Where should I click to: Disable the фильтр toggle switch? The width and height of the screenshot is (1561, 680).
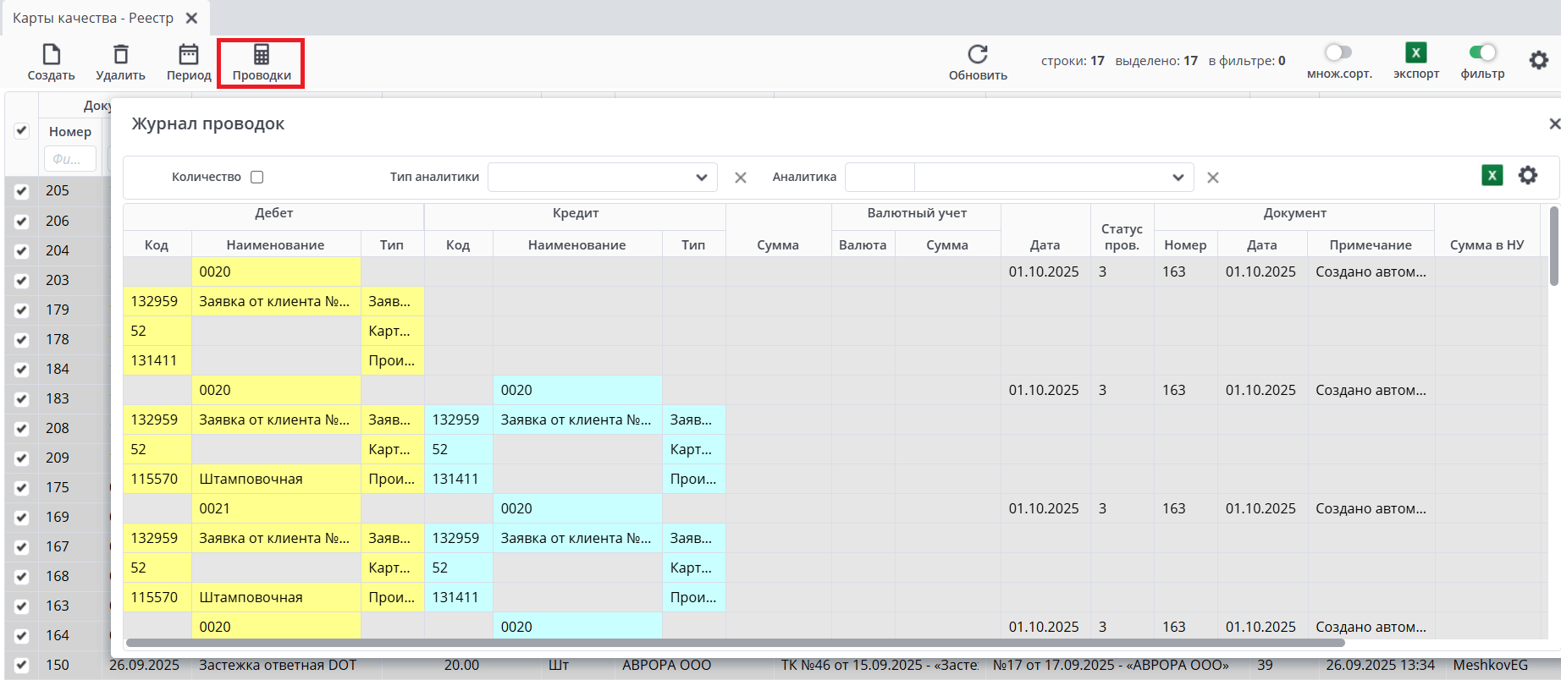click(x=1482, y=53)
